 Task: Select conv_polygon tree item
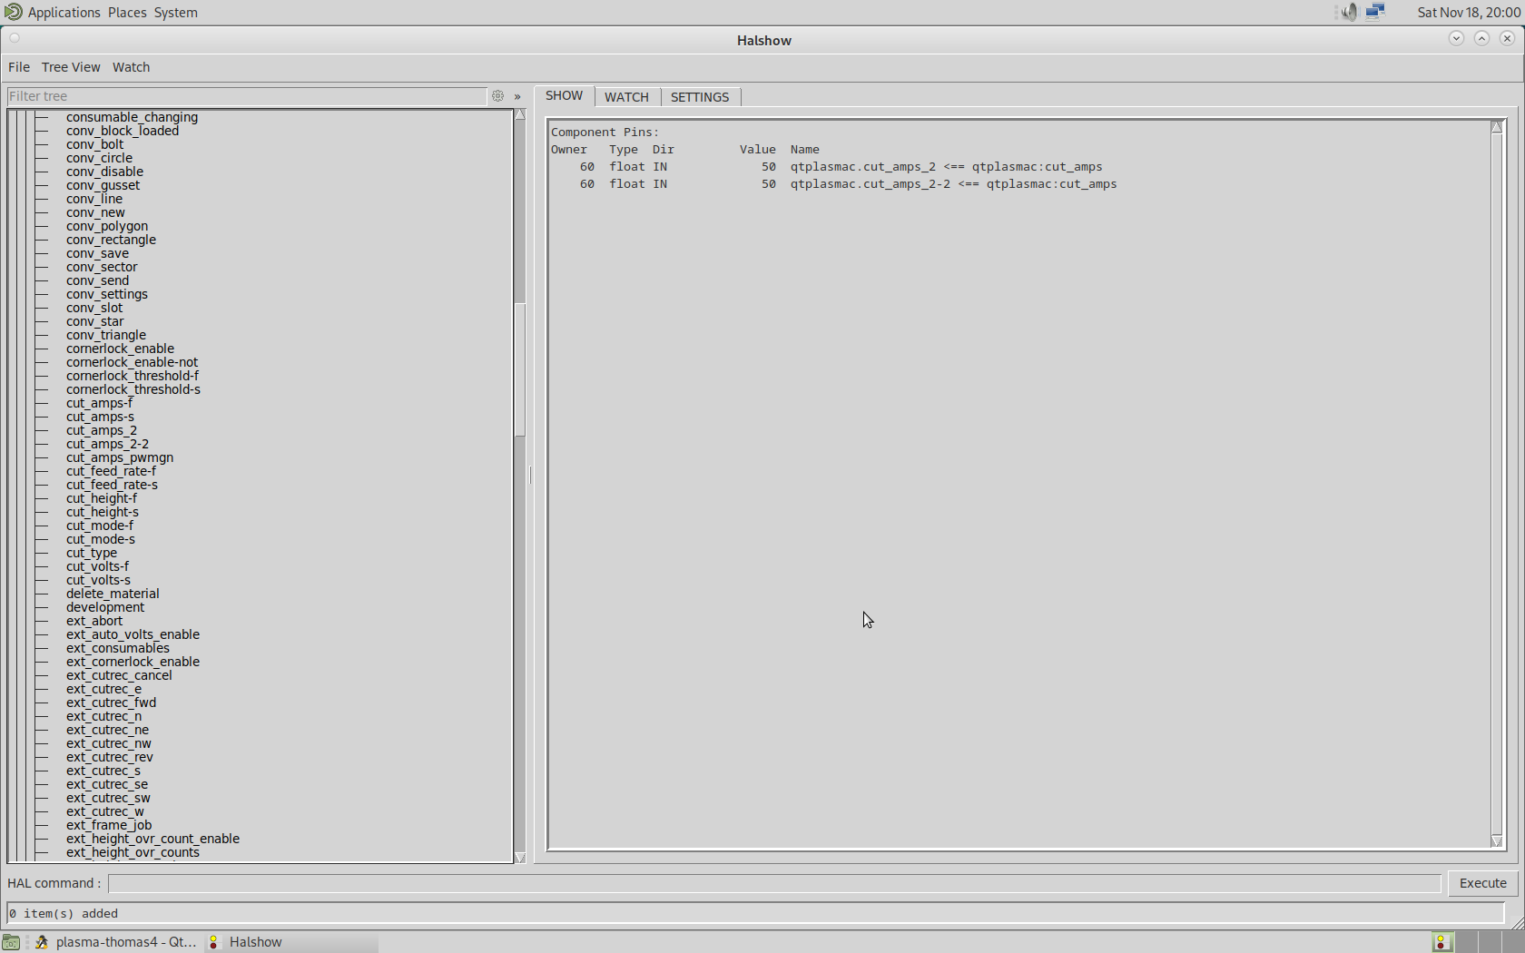[x=107, y=226]
